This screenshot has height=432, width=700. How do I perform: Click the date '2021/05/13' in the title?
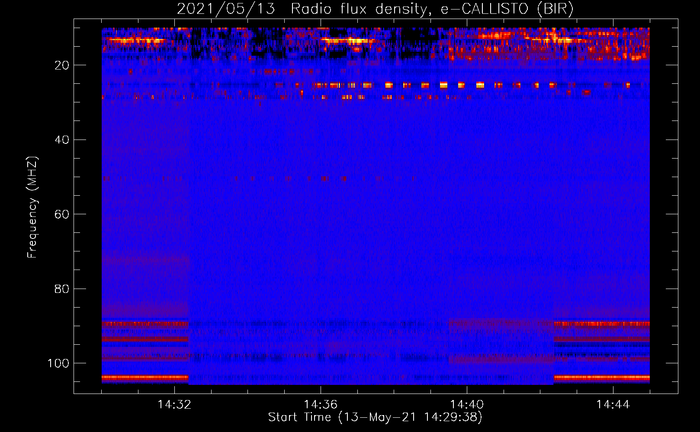tap(226, 9)
